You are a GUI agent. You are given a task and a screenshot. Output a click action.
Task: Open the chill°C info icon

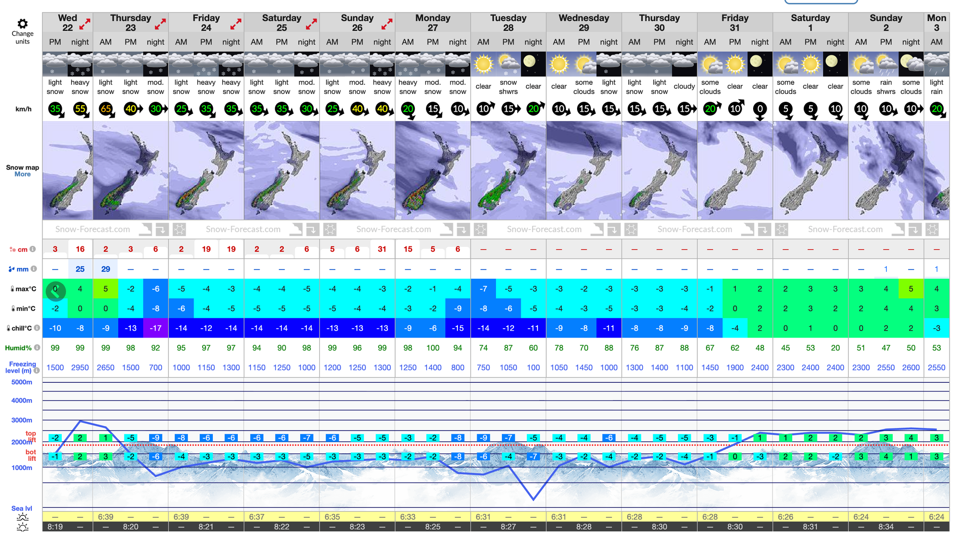point(37,328)
